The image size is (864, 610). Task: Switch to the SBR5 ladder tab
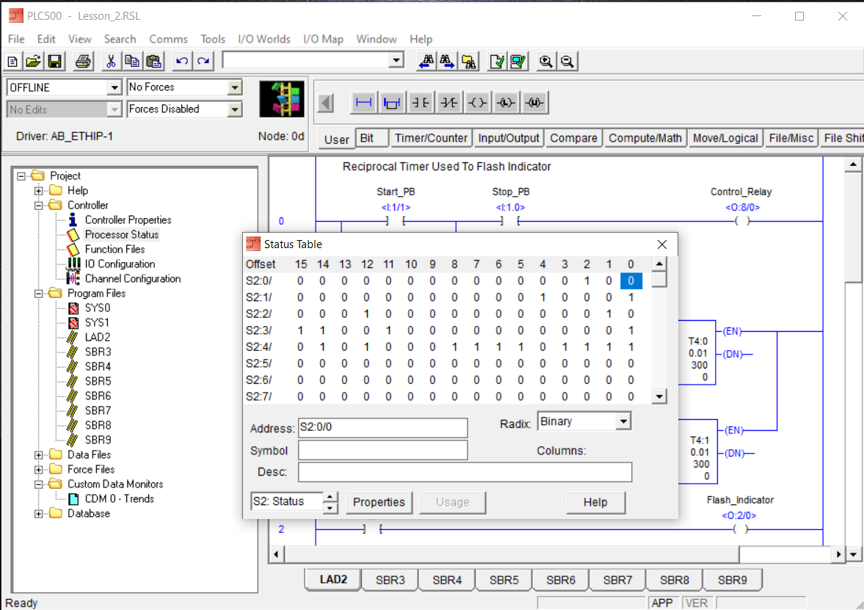(504, 580)
